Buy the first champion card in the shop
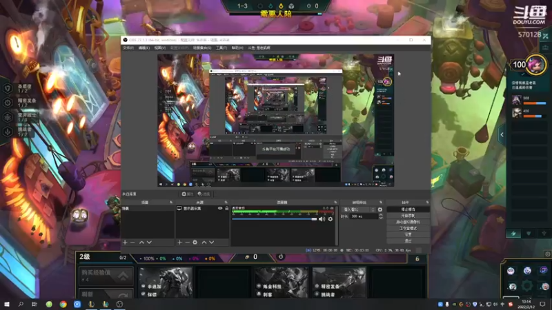This screenshot has width=552, height=310. tap(166, 282)
